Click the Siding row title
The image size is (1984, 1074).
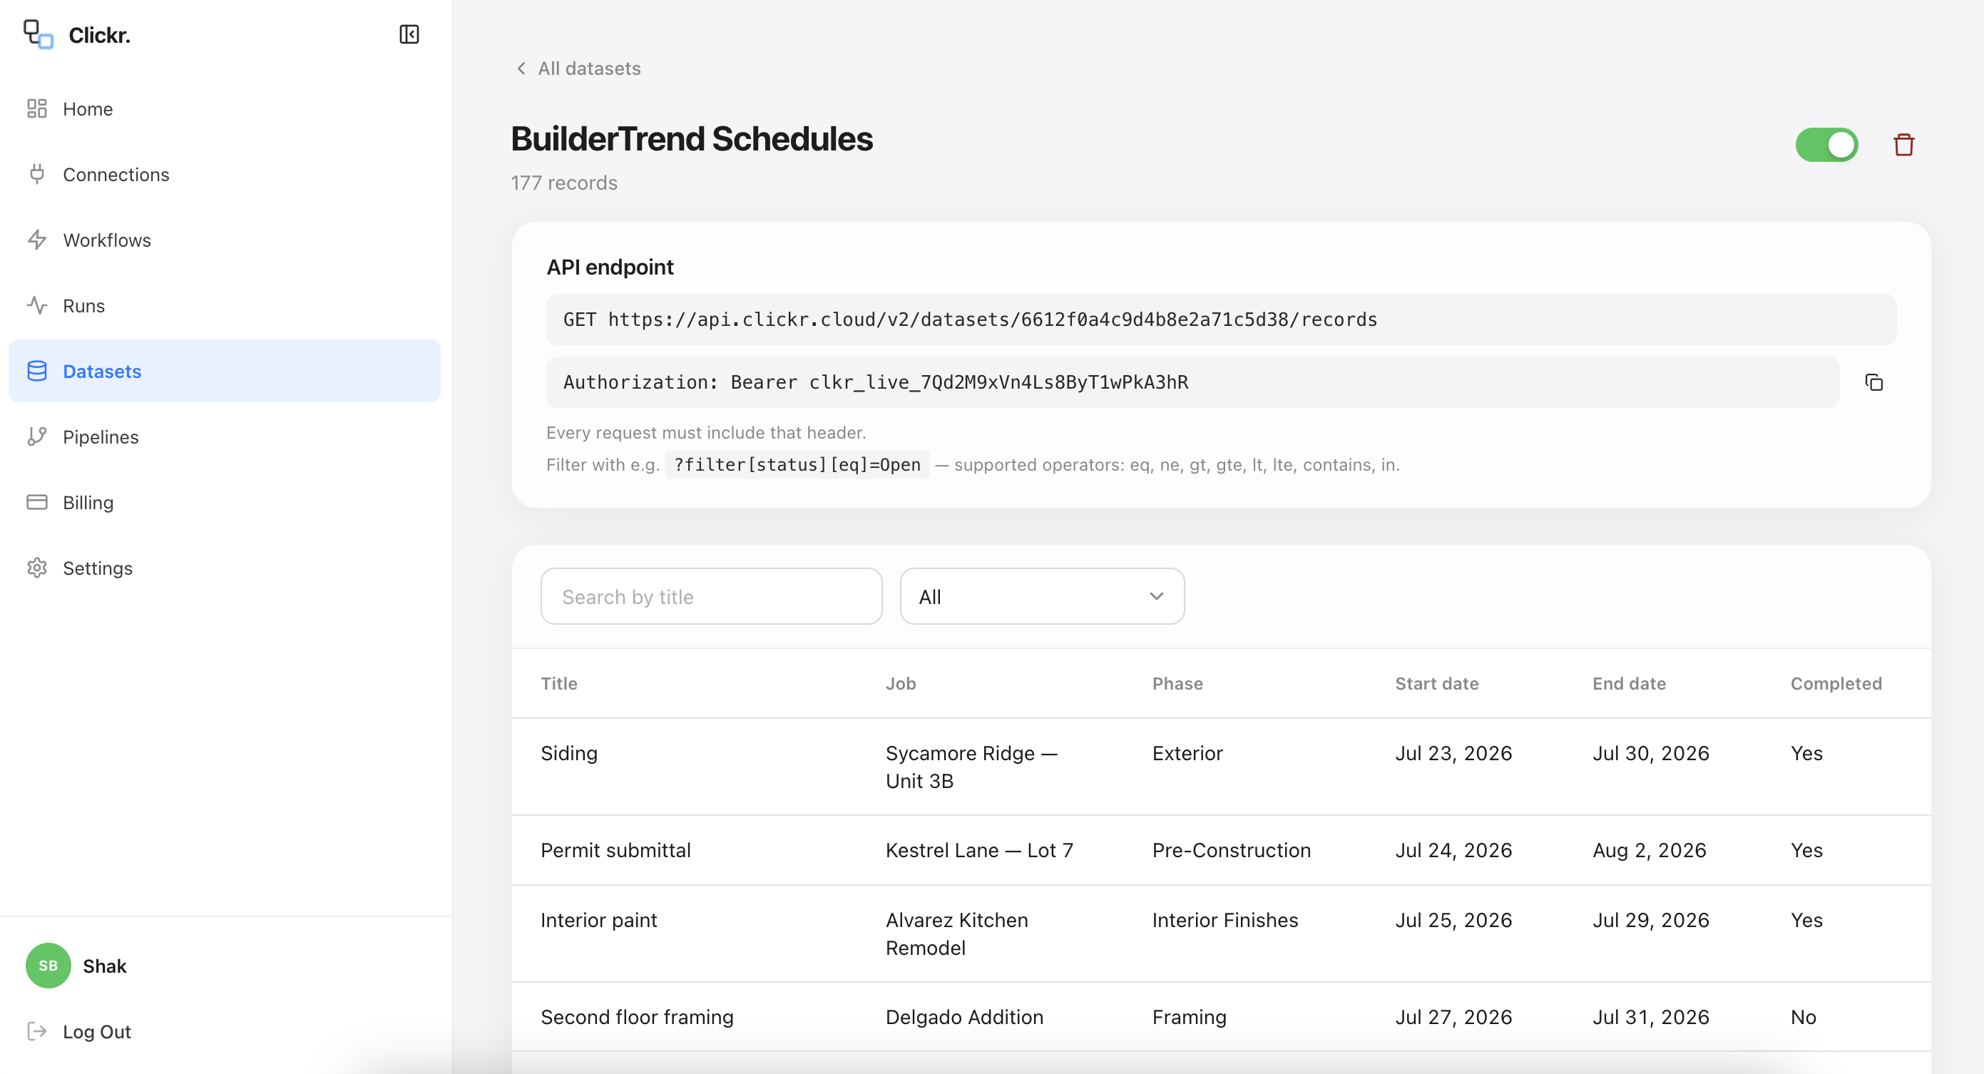(569, 752)
